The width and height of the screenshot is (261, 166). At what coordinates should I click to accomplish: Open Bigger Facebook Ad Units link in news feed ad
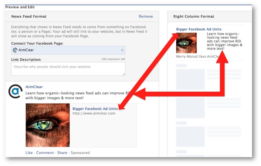coord(95,109)
